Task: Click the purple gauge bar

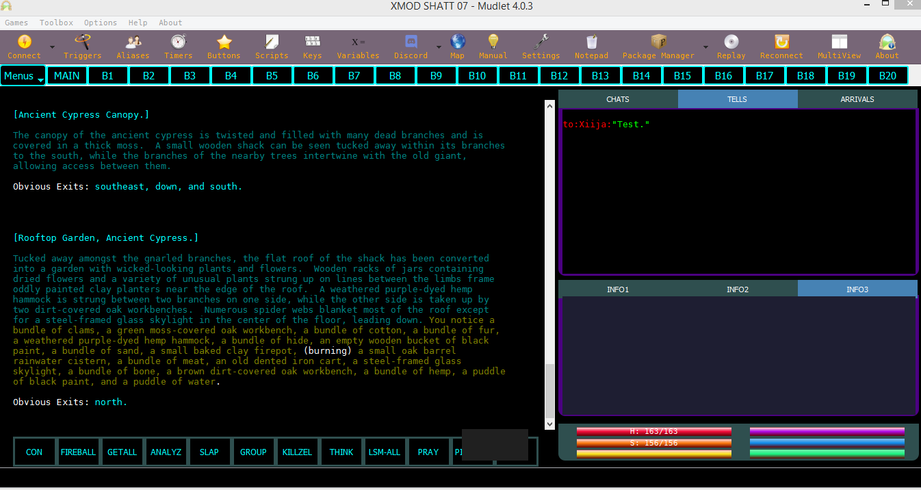Action: click(x=827, y=431)
